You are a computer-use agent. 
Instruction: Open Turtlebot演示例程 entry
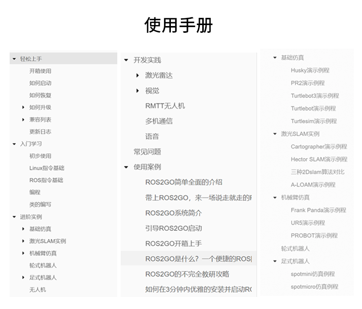click(x=313, y=108)
